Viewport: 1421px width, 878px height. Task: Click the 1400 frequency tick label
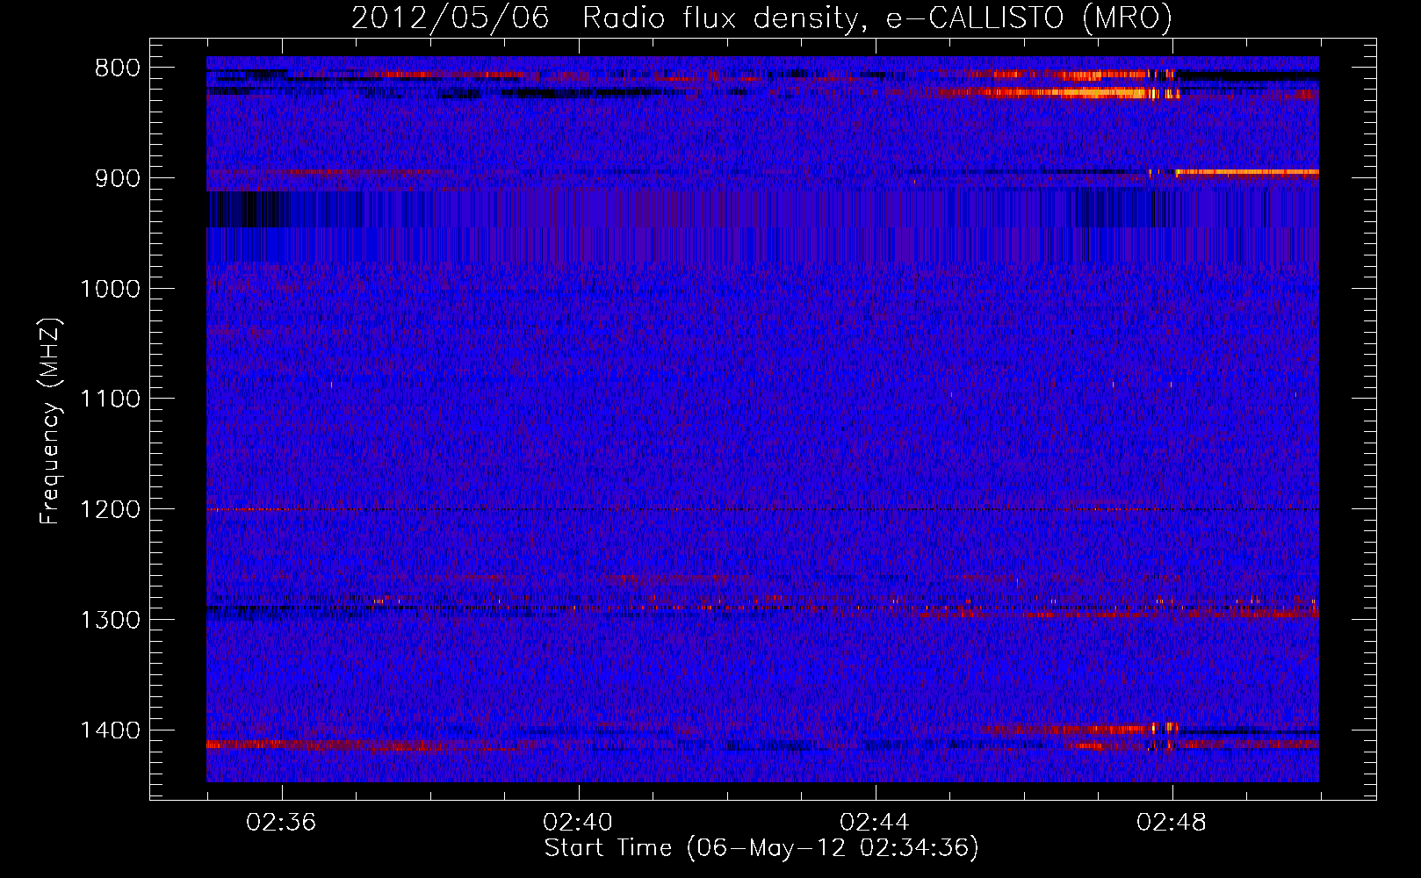click(x=110, y=730)
